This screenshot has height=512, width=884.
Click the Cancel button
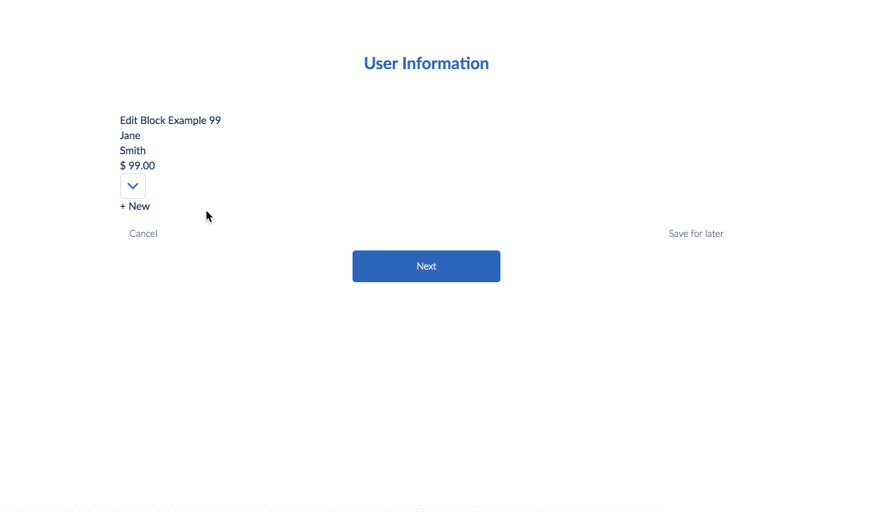(143, 233)
